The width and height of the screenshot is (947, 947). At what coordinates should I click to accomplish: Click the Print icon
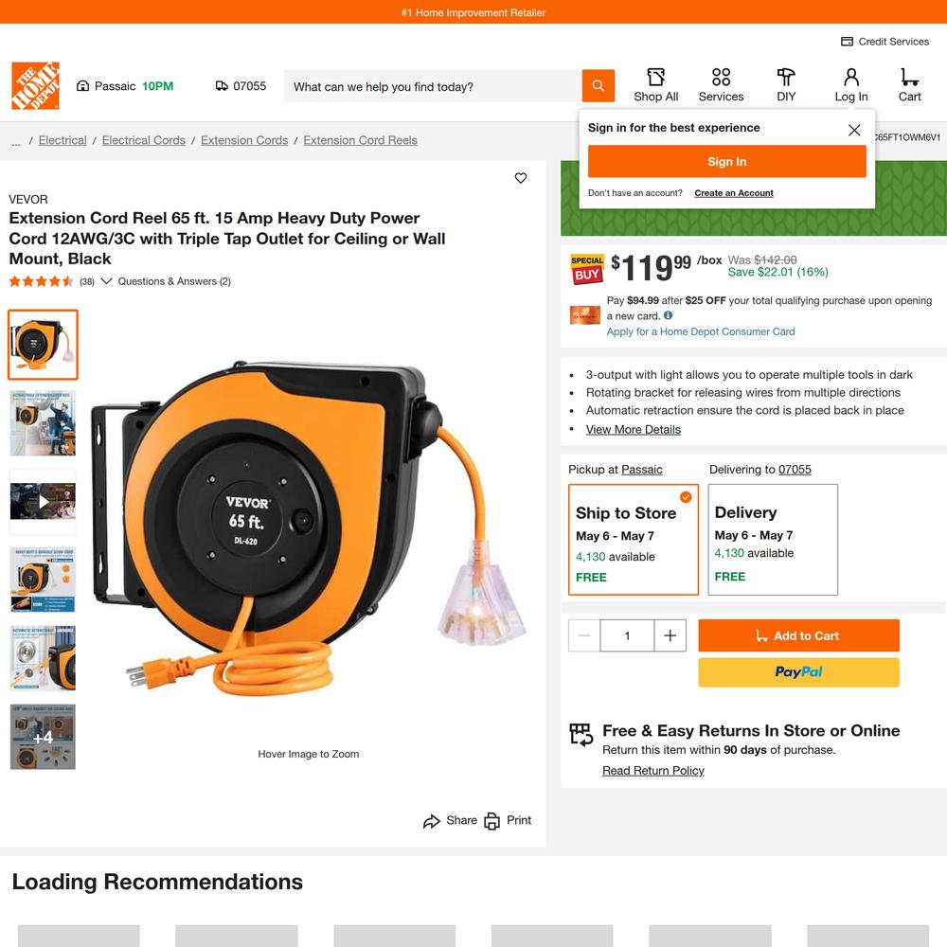(x=492, y=821)
